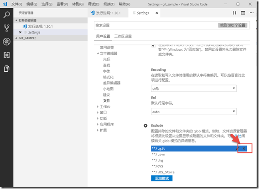The height and width of the screenshot is (189, 259).
Task: Split the editor with layout icon
Action: click(243, 13)
